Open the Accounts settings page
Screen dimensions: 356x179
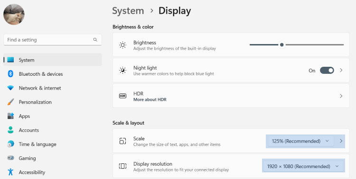53,130
